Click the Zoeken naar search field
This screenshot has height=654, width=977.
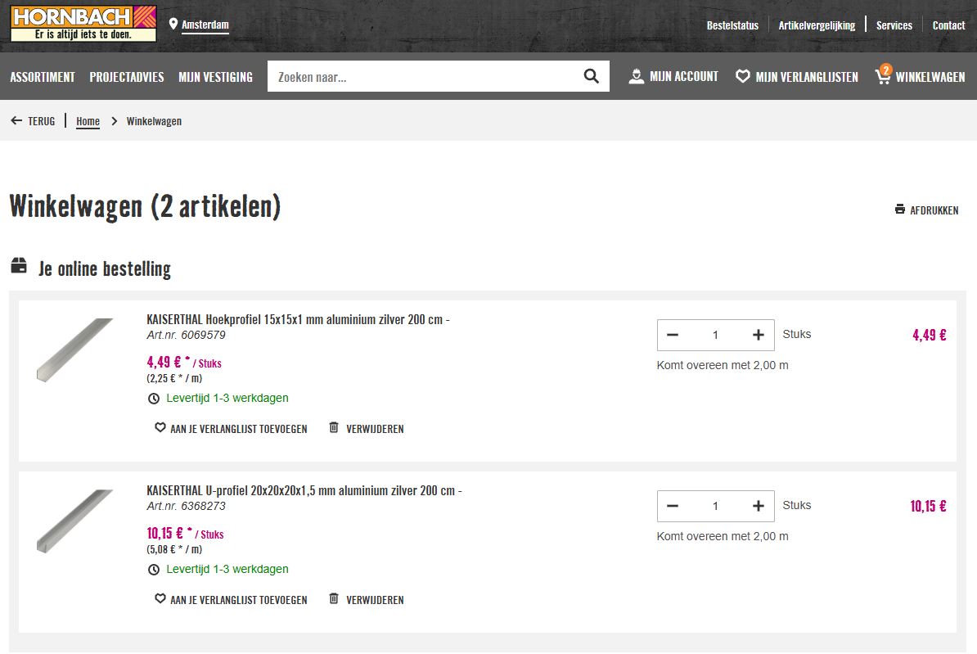tap(421, 77)
